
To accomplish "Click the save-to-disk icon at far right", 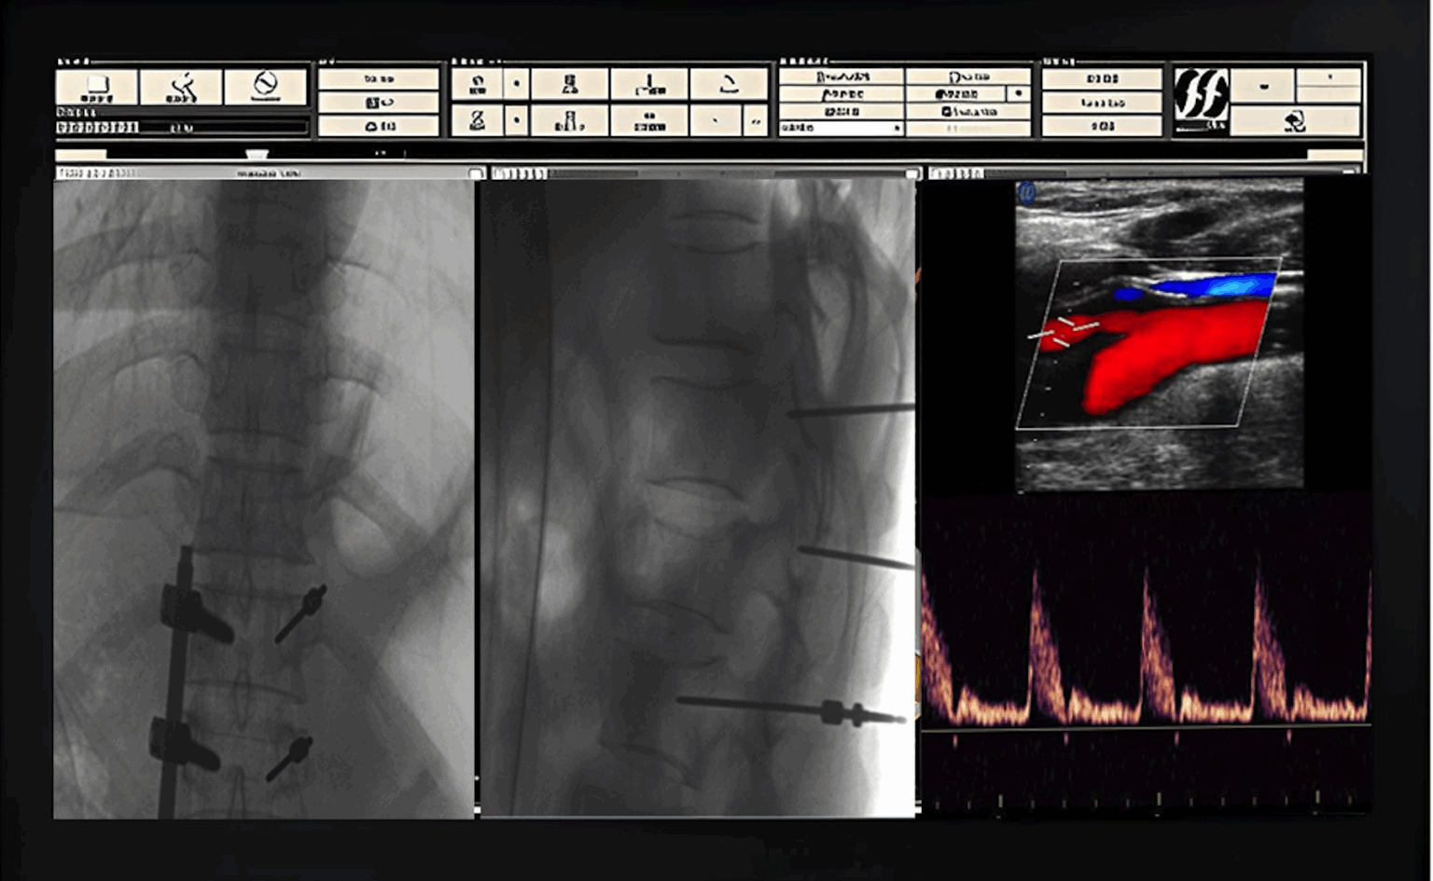I will click(1297, 123).
